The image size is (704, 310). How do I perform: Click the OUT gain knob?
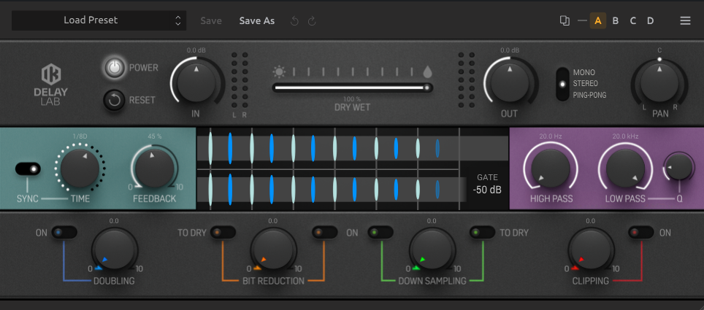point(510,82)
